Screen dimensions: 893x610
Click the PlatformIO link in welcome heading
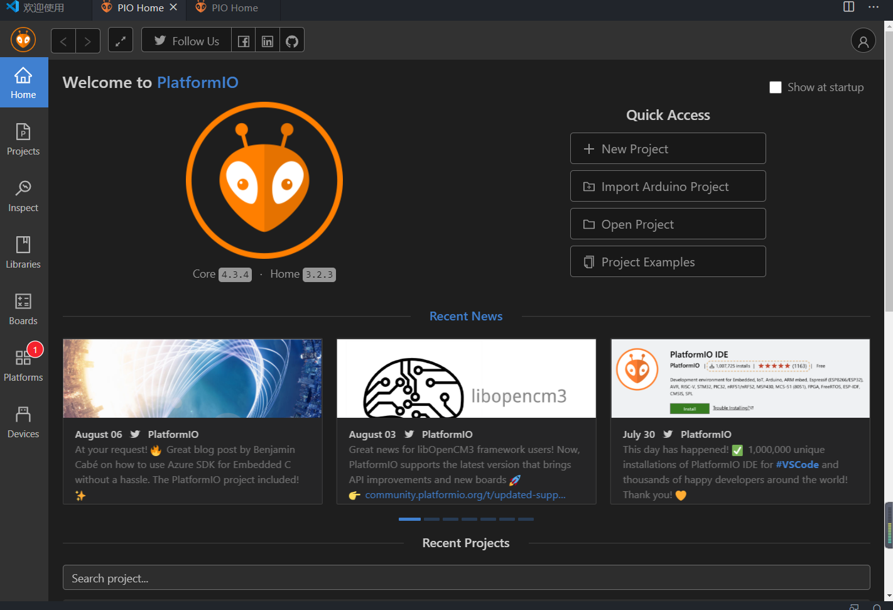click(x=198, y=82)
